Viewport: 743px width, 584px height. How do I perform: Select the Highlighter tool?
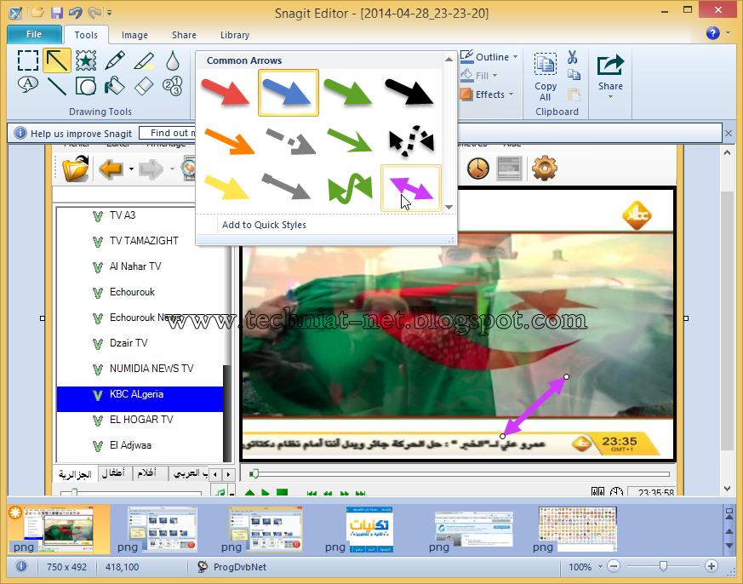(x=144, y=60)
